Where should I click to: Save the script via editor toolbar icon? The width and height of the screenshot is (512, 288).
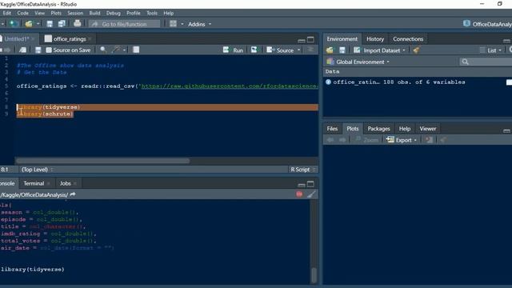pyautogui.click(x=38, y=50)
